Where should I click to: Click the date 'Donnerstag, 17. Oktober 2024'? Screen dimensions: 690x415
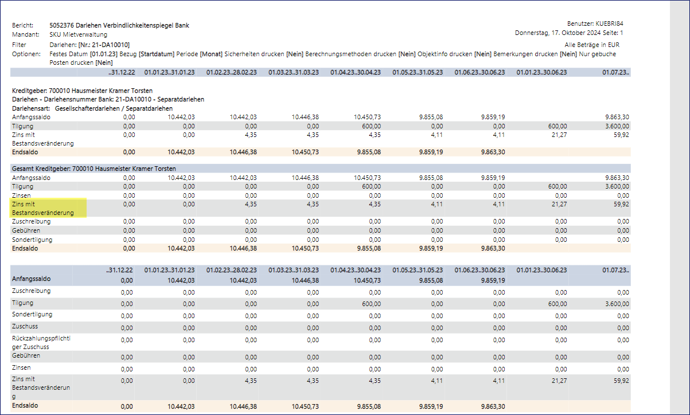click(x=559, y=33)
